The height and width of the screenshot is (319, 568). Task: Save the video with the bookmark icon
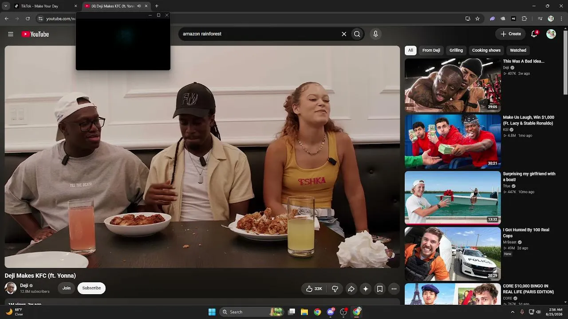(x=380, y=289)
